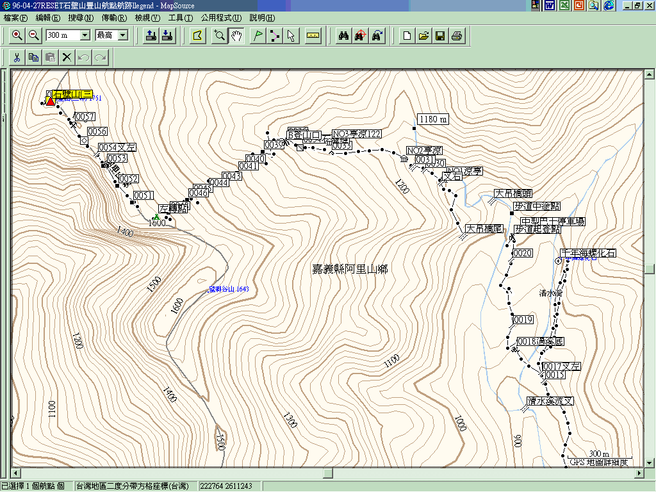Click the 0054叉左 waypoint label
656x492 pixels.
[117, 147]
